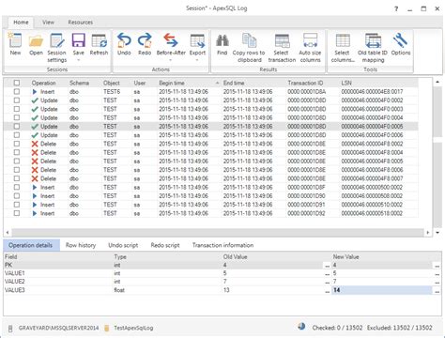445x338 pixels.
Task: Click the horizontal grid scrollbar
Action: (218, 233)
